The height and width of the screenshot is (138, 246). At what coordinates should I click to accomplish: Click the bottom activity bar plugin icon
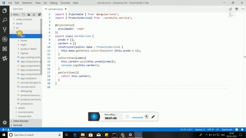tap(5, 58)
